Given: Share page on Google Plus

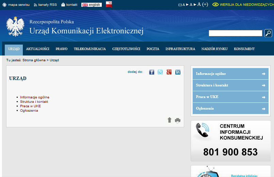Looking at the screenshot, I should tap(169, 72).
